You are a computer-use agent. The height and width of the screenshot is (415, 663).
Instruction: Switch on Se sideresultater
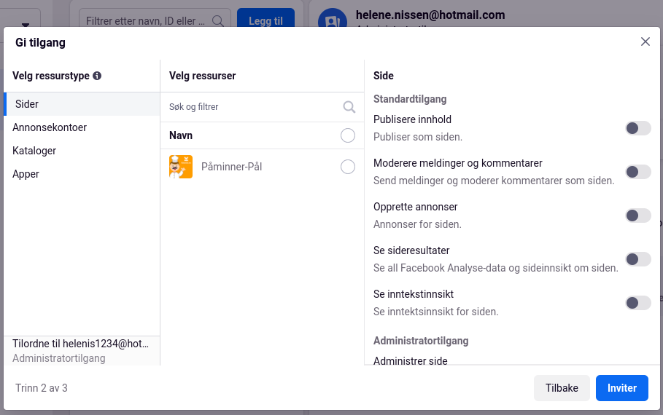pyautogui.click(x=638, y=259)
